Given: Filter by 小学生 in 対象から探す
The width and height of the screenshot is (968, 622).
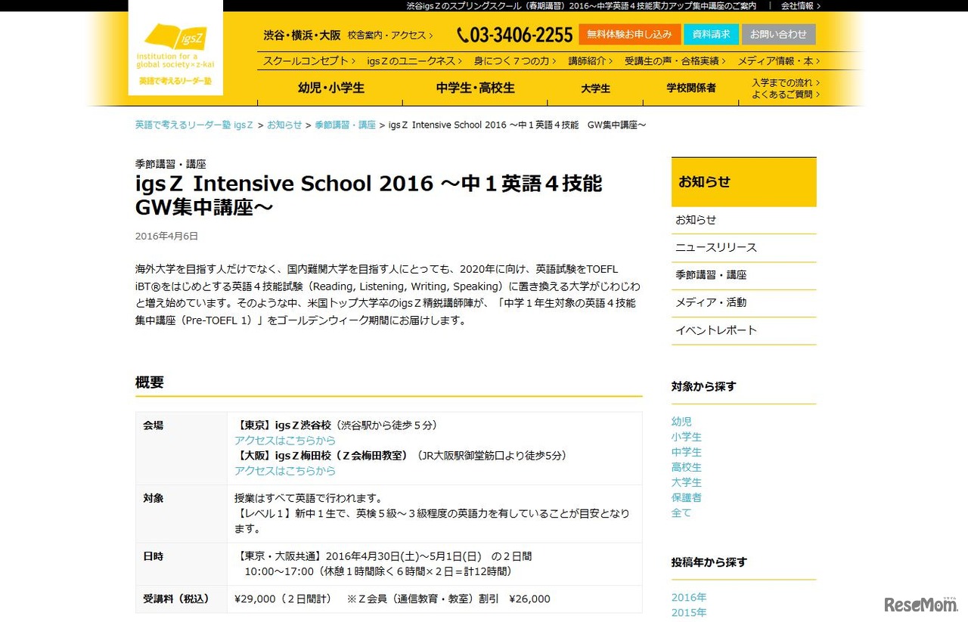Looking at the screenshot, I should (687, 437).
